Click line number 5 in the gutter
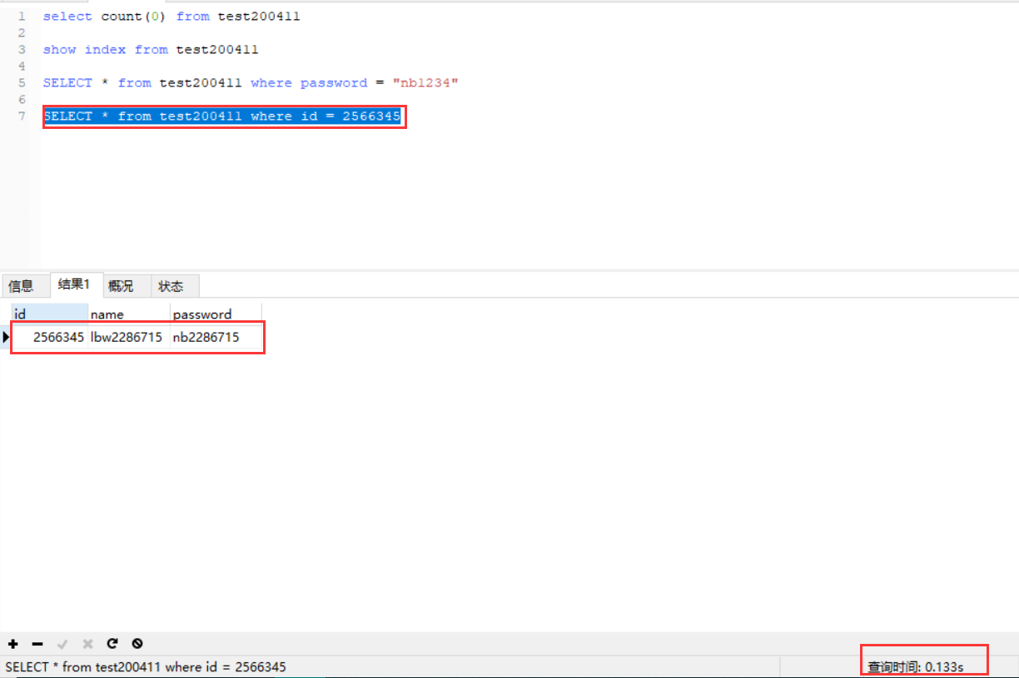The image size is (1019, 678). tap(22, 83)
